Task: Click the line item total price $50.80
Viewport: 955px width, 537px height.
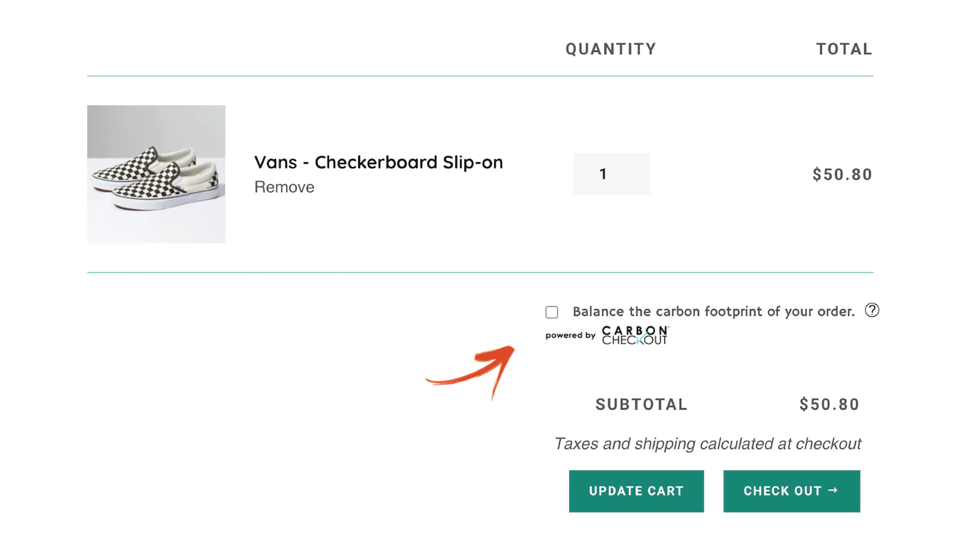Action: (842, 174)
